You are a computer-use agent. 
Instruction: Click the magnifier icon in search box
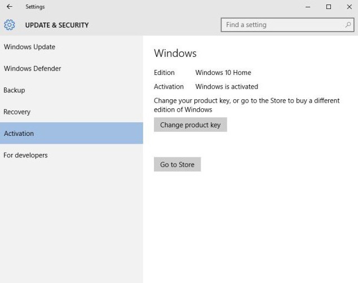pos(348,25)
